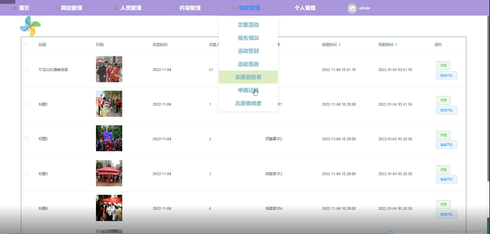Select 申请记录 from the dropdown
This screenshot has width=490, height=234.
coord(248,90)
